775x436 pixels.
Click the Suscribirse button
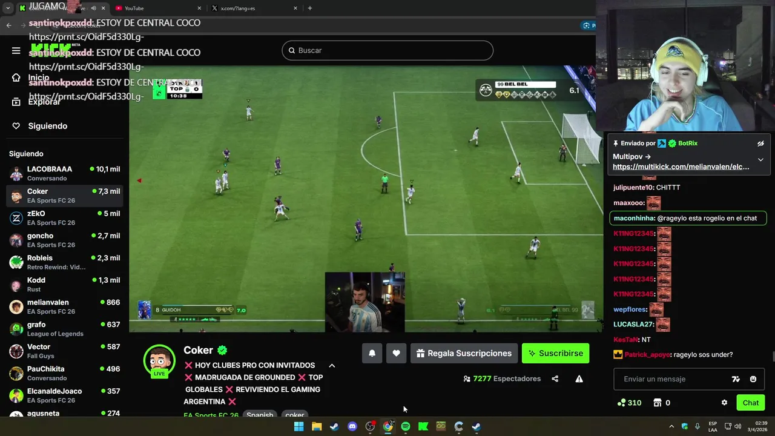pyautogui.click(x=555, y=354)
